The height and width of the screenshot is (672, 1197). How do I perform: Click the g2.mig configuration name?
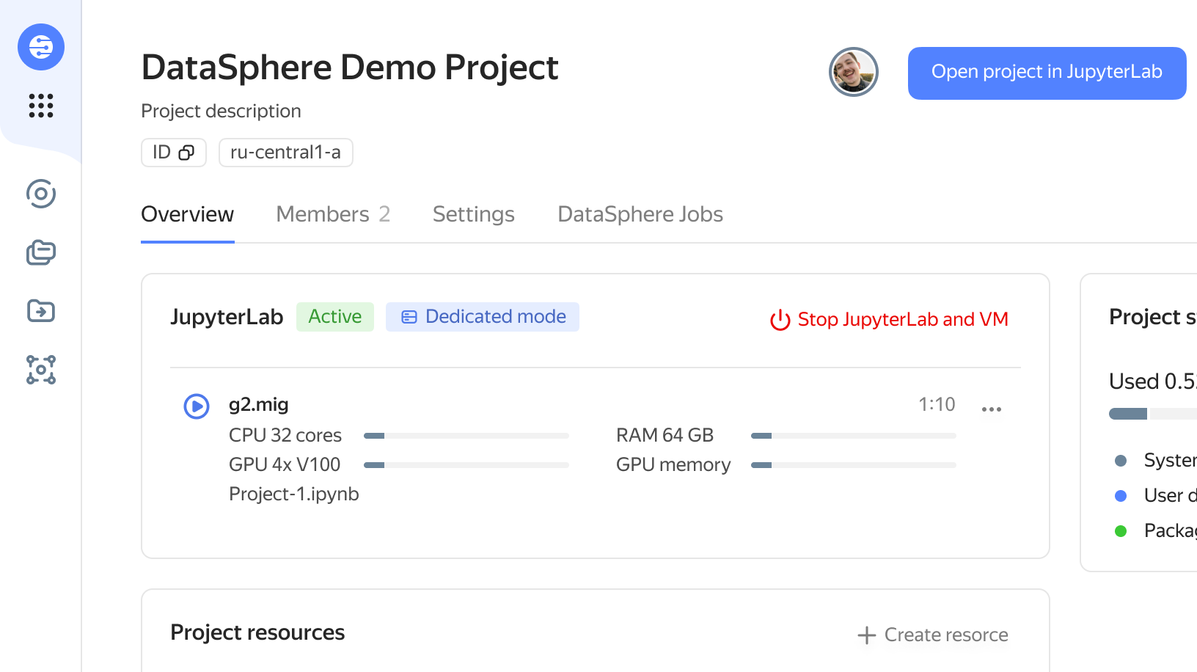[x=259, y=405]
